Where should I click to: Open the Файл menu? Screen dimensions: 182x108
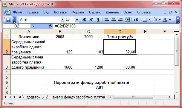tap(17, 12)
